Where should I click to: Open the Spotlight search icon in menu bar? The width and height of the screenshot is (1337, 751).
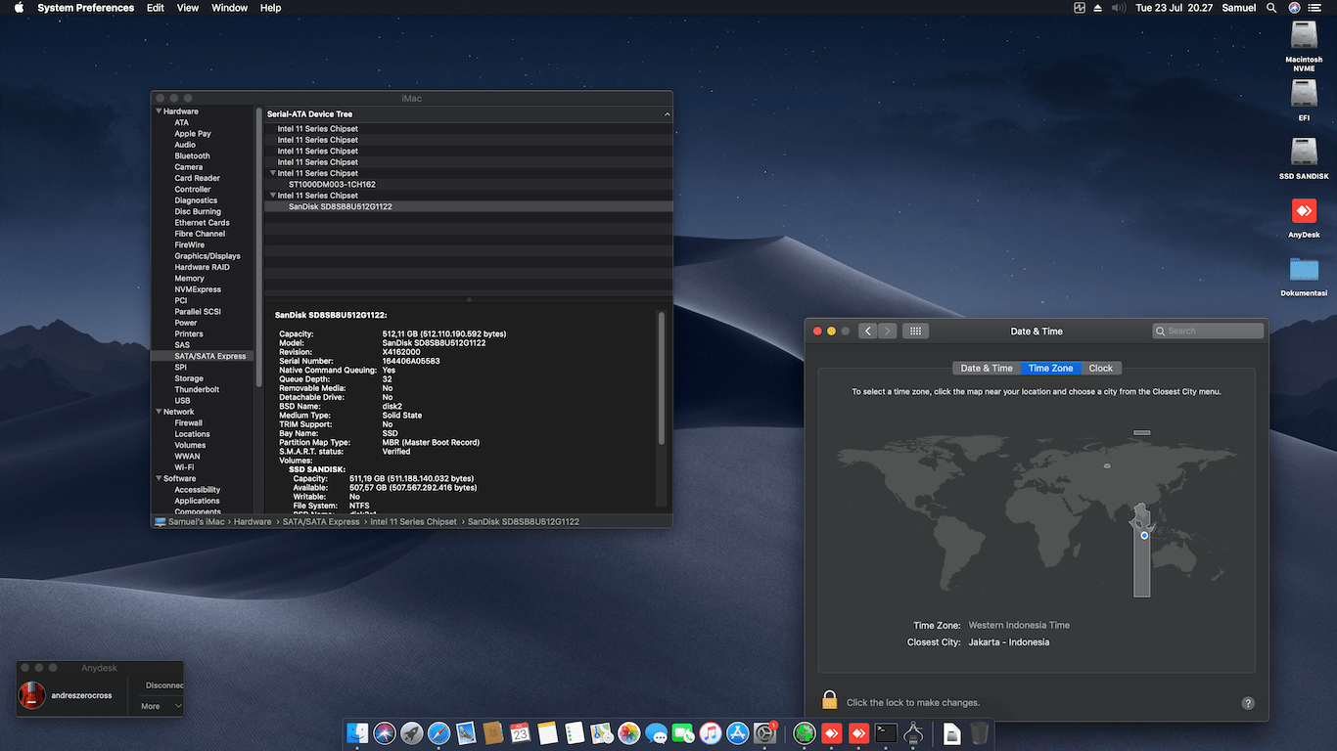point(1271,8)
